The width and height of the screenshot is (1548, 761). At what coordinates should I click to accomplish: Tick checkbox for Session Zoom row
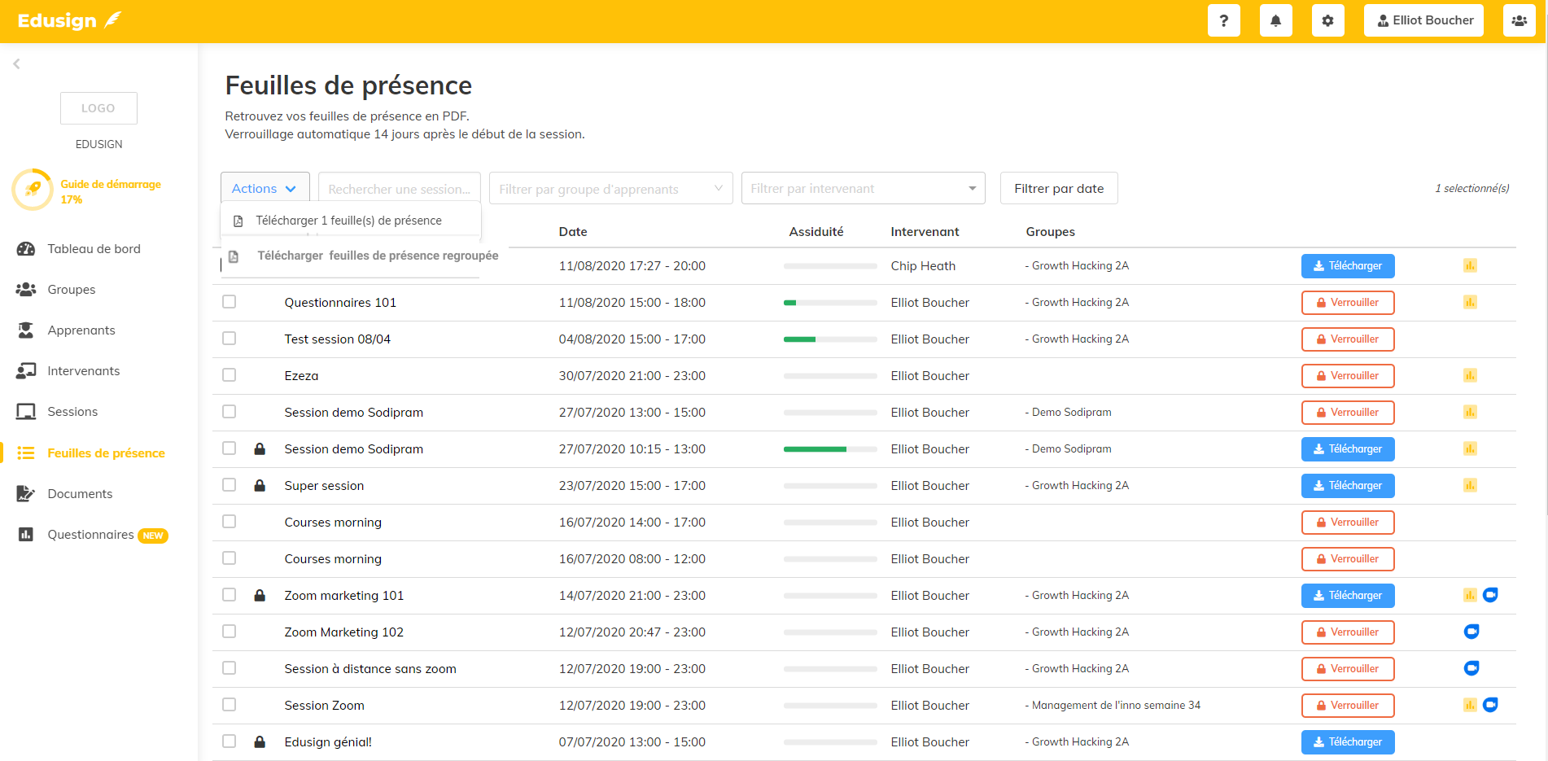point(230,705)
